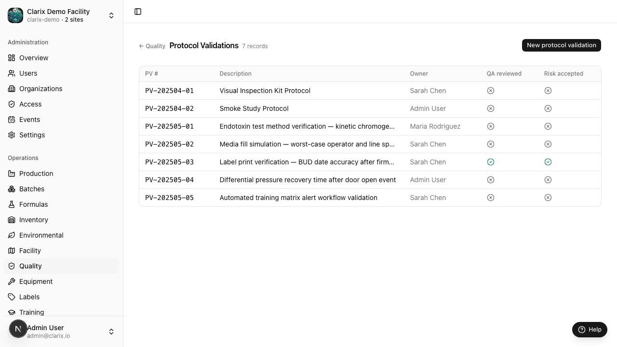This screenshot has height=347, width=617.
Task: Click the Training graduation cap icon
Action: (12, 312)
